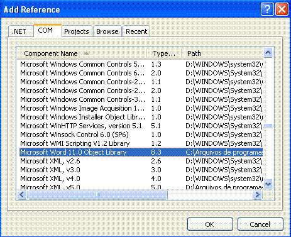Click the vertical scrollbar down arrow
This screenshot has width=291, height=237.
click(x=268, y=184)
